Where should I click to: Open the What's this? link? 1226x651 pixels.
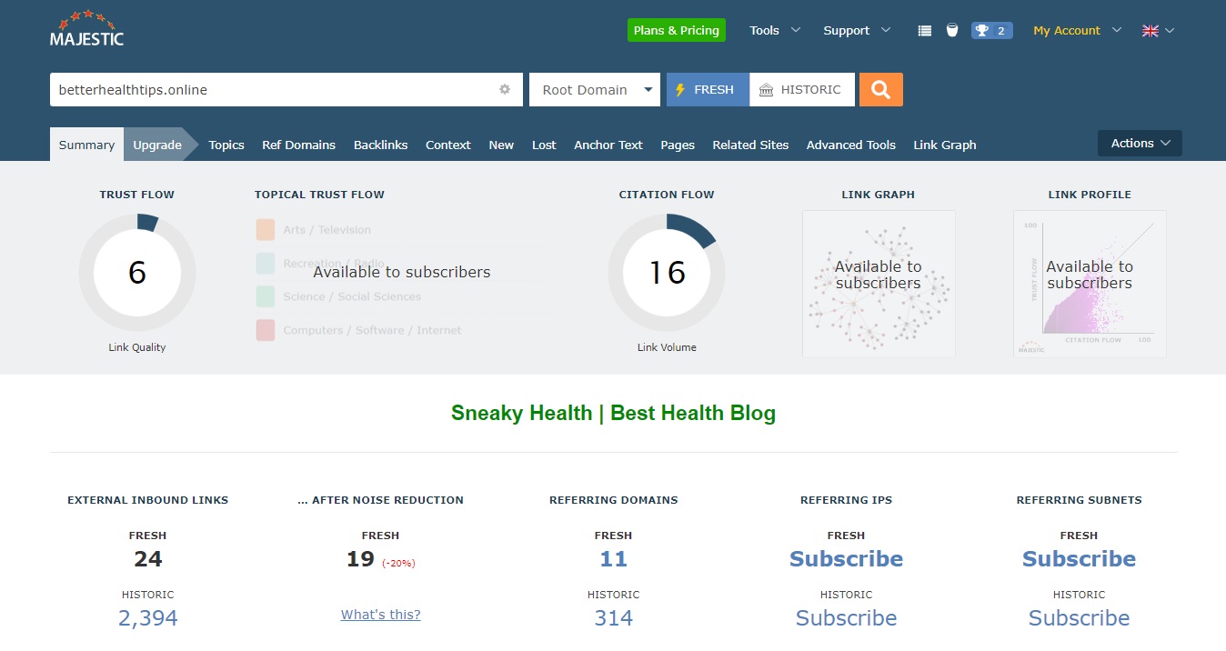coord(381,615)
